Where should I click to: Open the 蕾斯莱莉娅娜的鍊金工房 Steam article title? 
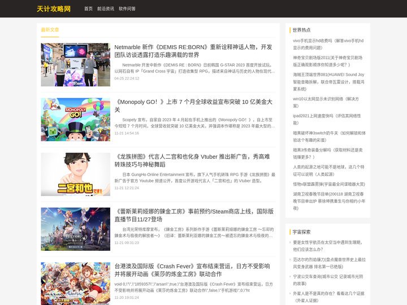pyautogui.click(x=194, y=215)
